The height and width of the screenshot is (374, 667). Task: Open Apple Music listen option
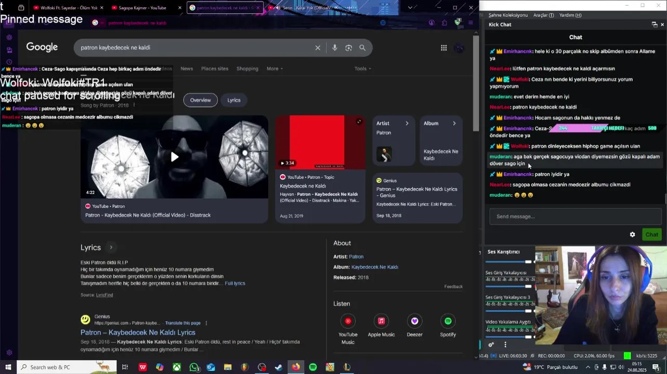click(381, 326)
